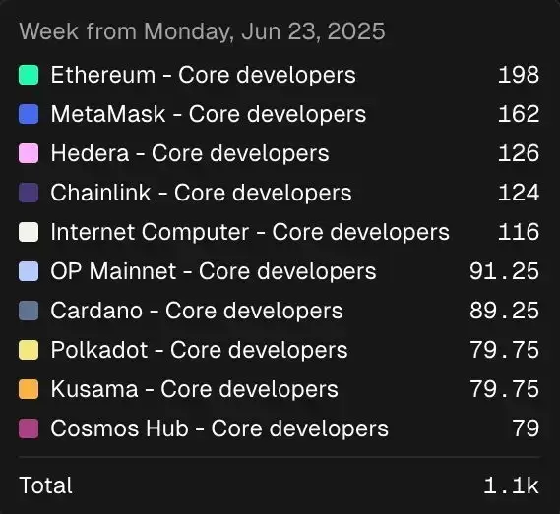560x514 pixels.
Task: Click the pink Hedera color swatch
Action: 29,153
